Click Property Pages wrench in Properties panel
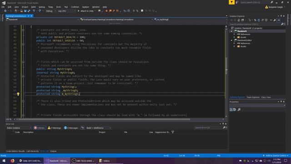Image resolution: width=291 pixels, height=164 pixels. coord(239,109)
